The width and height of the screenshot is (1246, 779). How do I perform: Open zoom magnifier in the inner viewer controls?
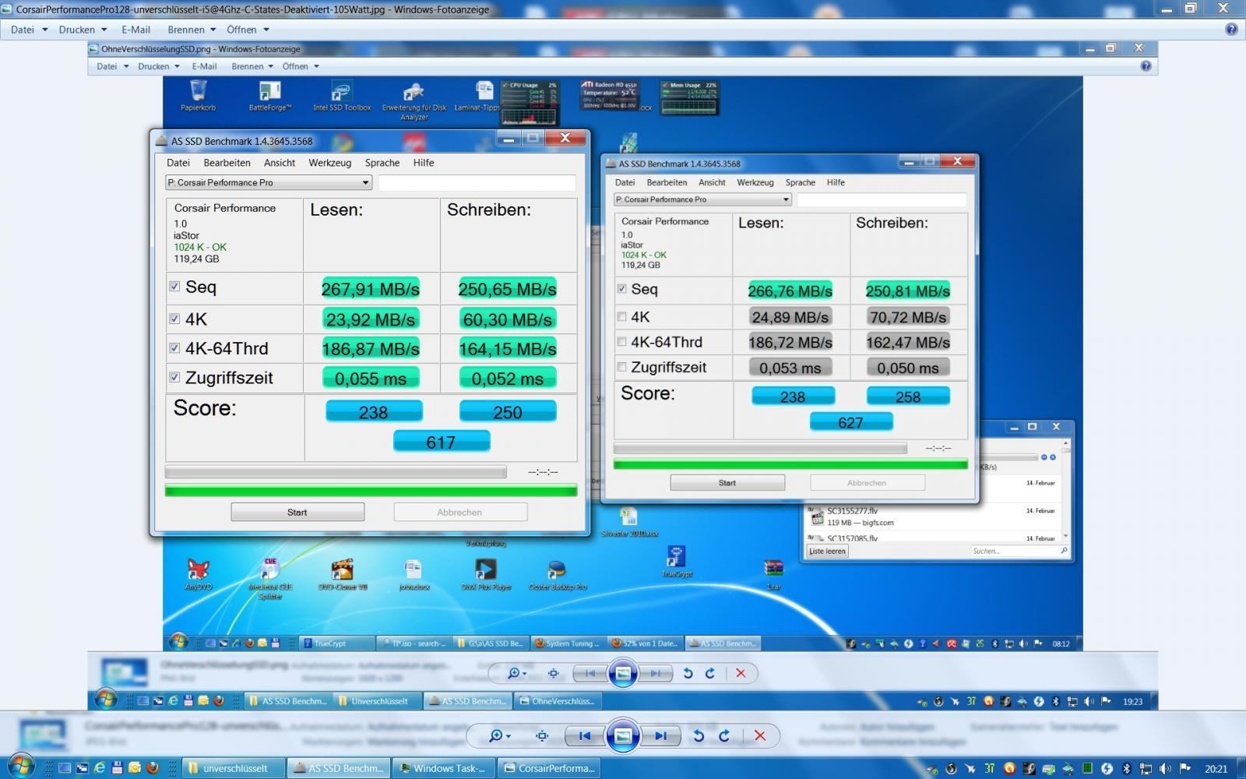point(516,673)
